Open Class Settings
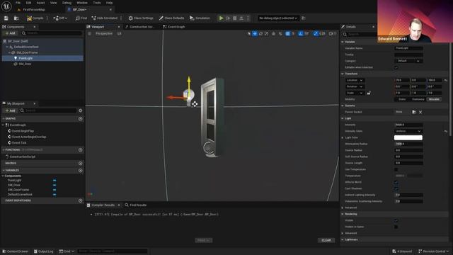This screenshot has width=453, height=255. click(141, 18)
